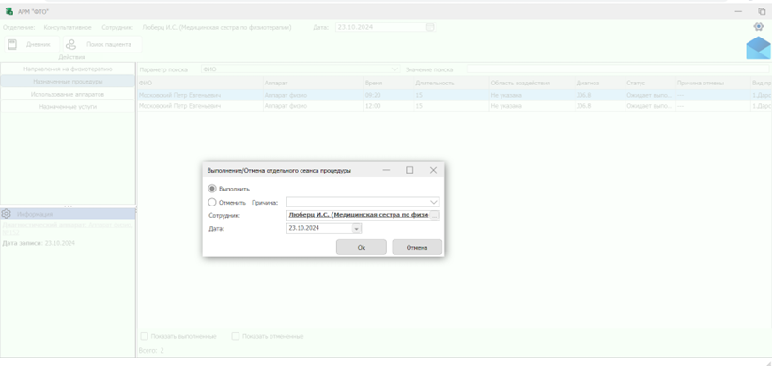This screenshot has height=366, width=772.
Task: Click the blue envelope mail icon
Action: (758, 48)
